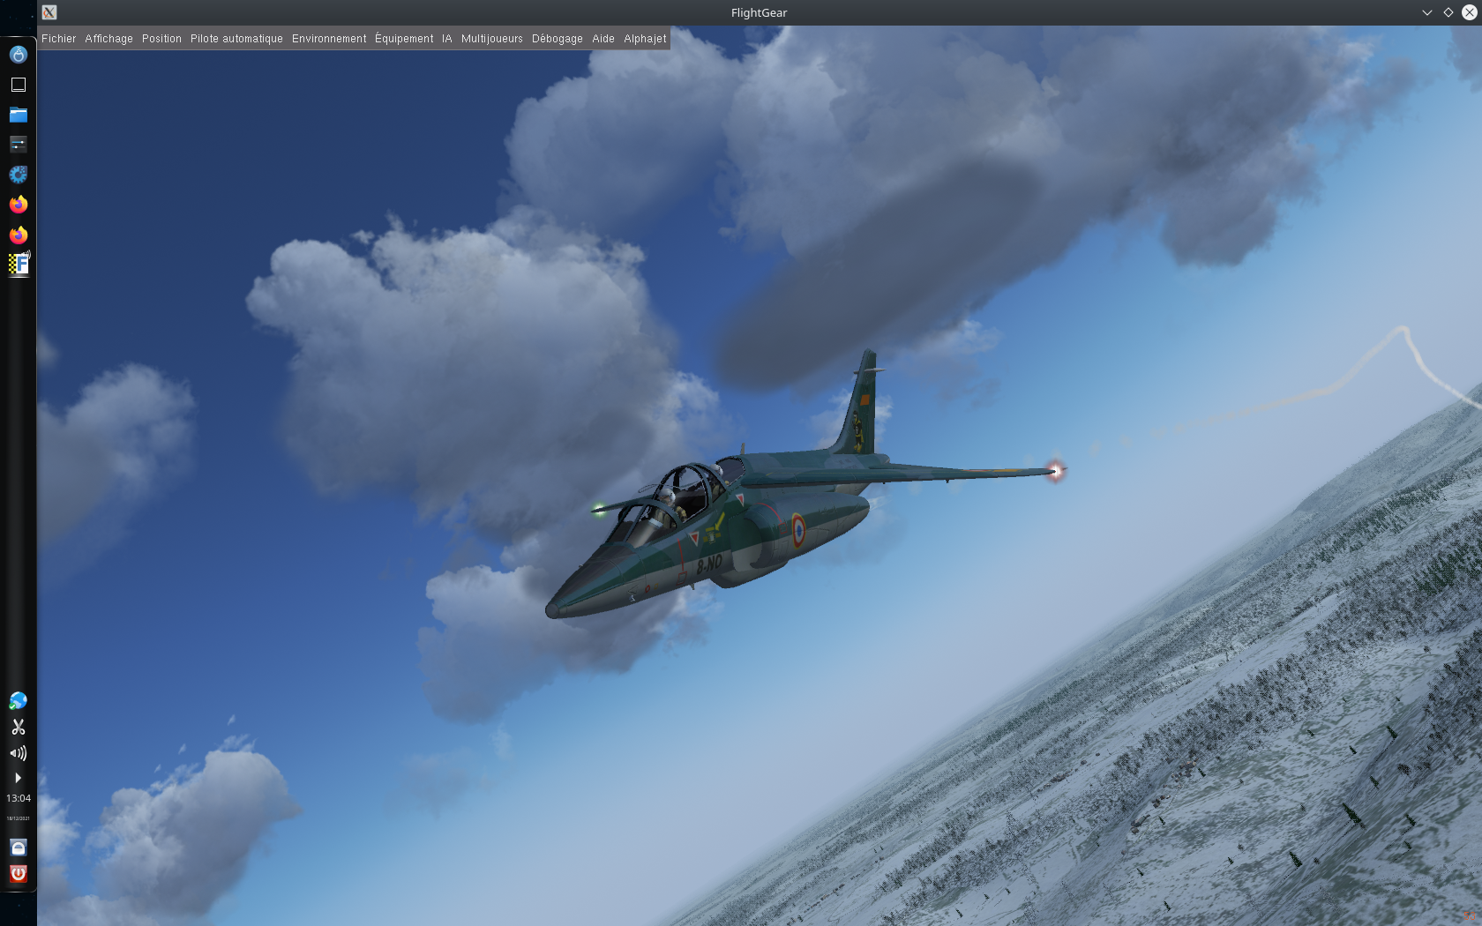Open the system settings sliders icon
The height and width of the screenshot is (926, 1482).
[19, 145]
